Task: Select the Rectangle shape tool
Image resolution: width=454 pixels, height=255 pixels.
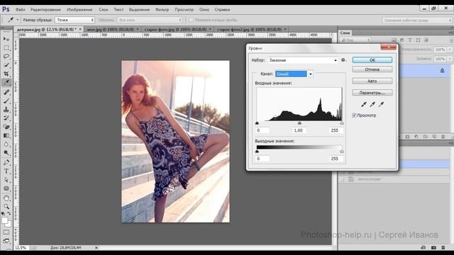Action: [x=6, y=188]
